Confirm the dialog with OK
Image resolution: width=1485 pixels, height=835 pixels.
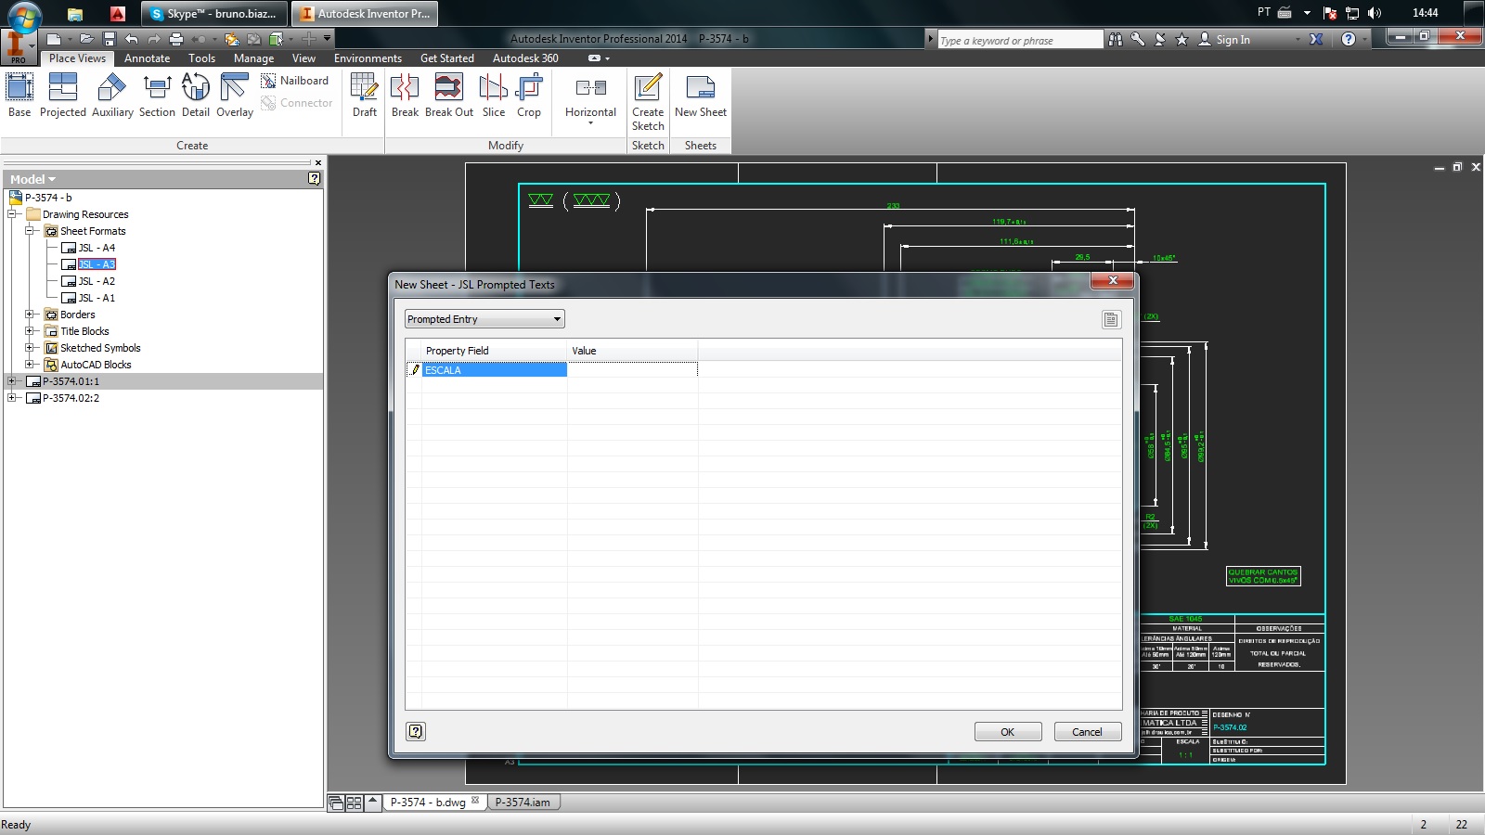click(1008, 732)
